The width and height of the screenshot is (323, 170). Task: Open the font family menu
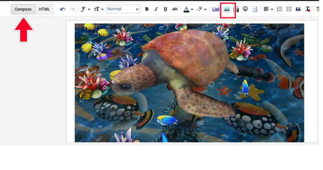coord(85,9)
